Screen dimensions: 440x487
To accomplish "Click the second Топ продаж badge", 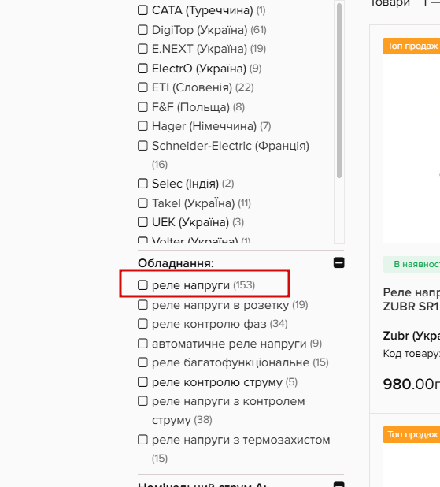I will point(411,434).
